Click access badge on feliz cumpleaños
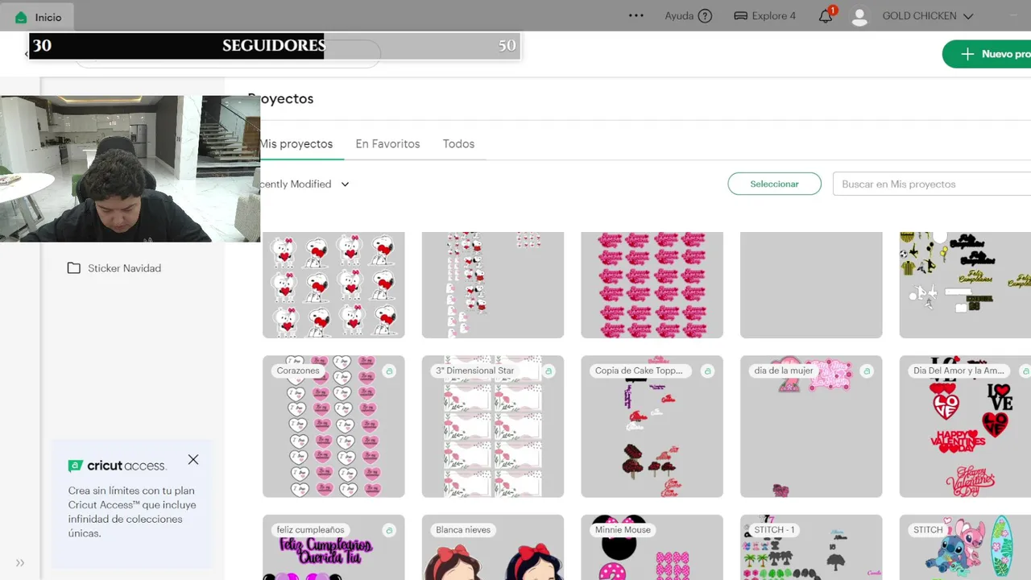The height and width of the screenshot is (580, 1031). (x=389, y=530)
